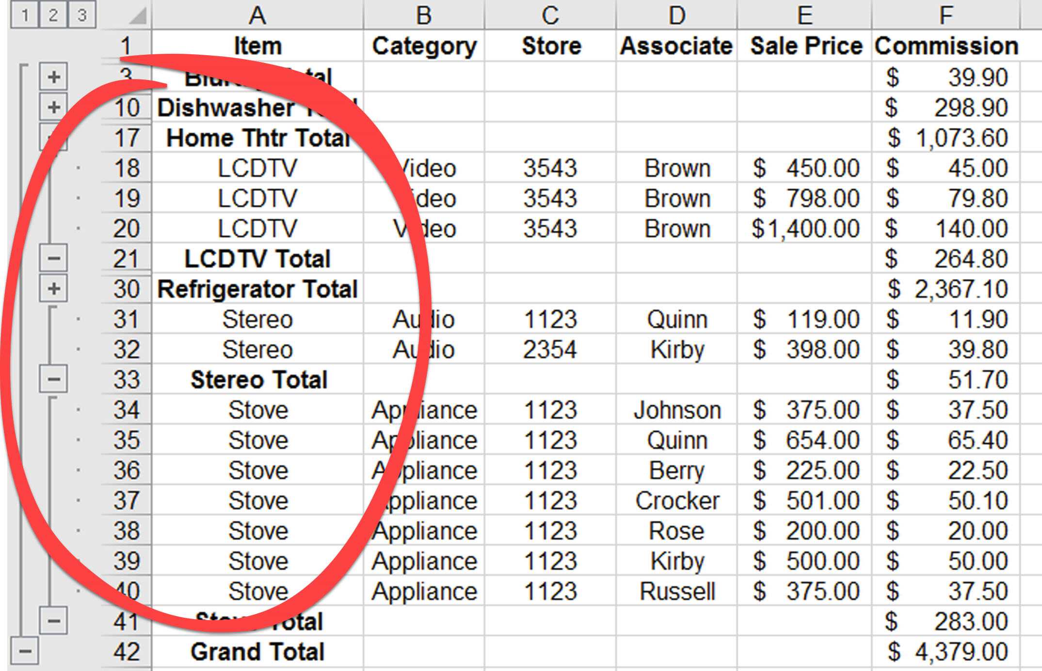
Task: Click the Crocker associate cell
Action: click(677, 500)
